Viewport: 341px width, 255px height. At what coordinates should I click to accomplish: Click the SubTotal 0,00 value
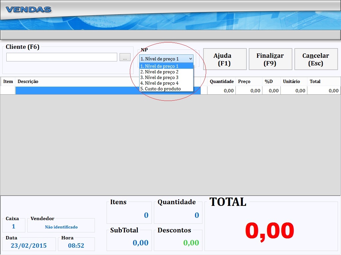(x=141, y=243)
